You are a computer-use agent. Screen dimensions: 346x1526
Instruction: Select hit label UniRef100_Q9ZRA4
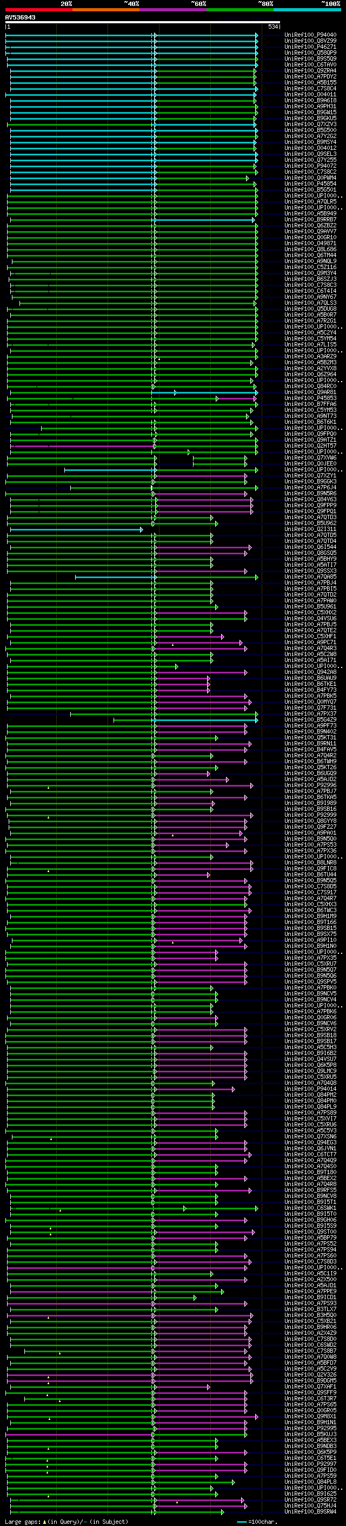click(x=310, y=70)
